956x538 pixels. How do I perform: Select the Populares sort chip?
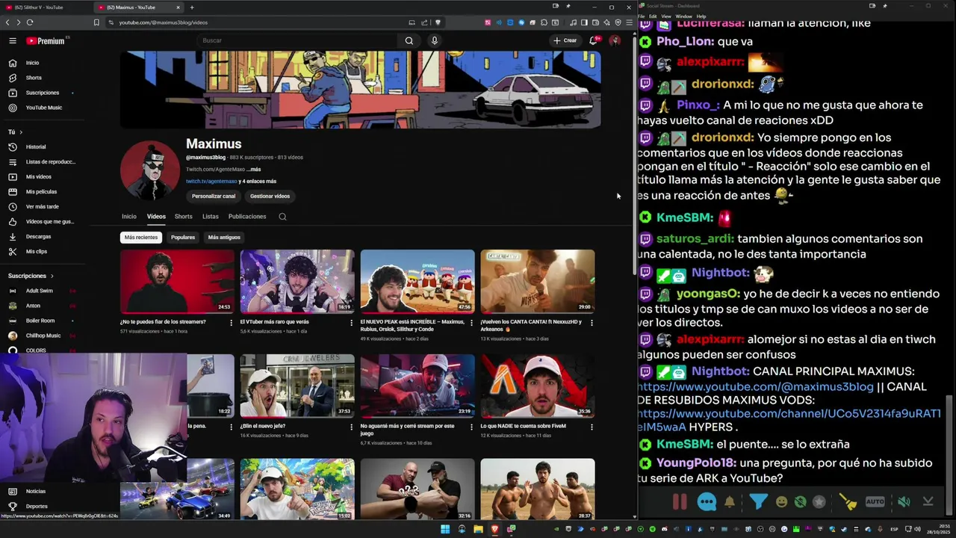click(x=183, y=237)
